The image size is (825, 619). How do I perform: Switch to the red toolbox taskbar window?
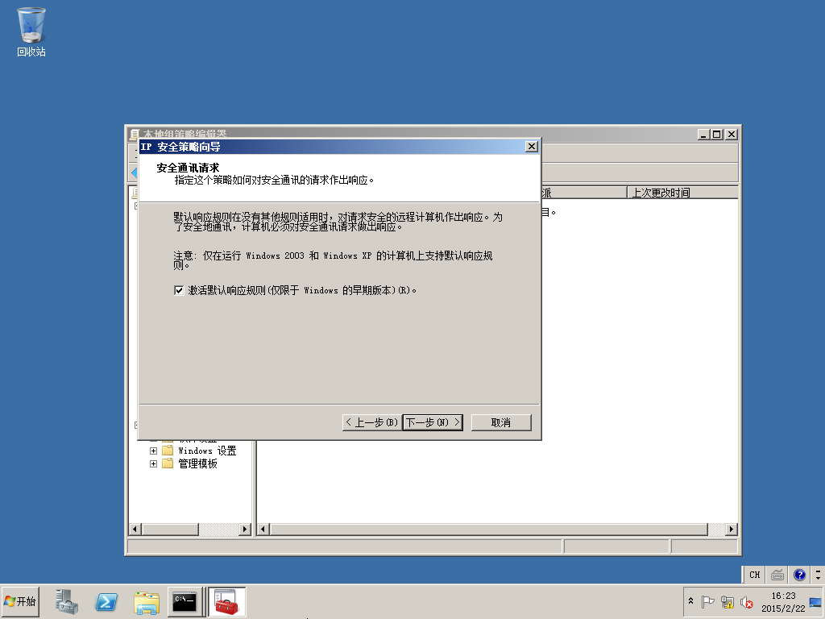click(226, 601)
